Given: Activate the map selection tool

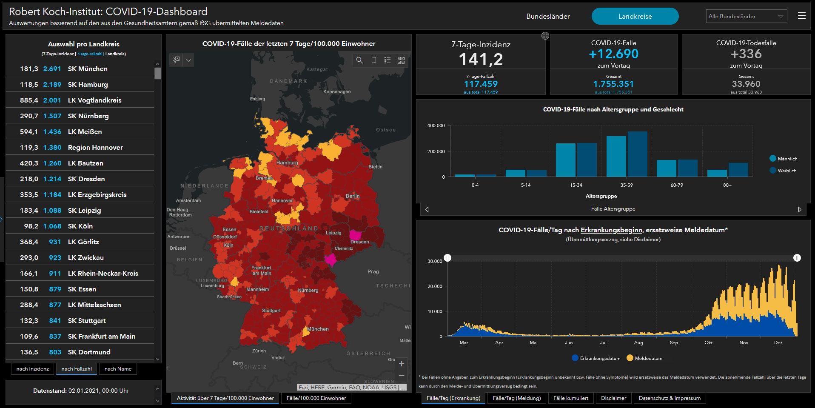Looking at the screenshot, I should [x=176, y=60].
